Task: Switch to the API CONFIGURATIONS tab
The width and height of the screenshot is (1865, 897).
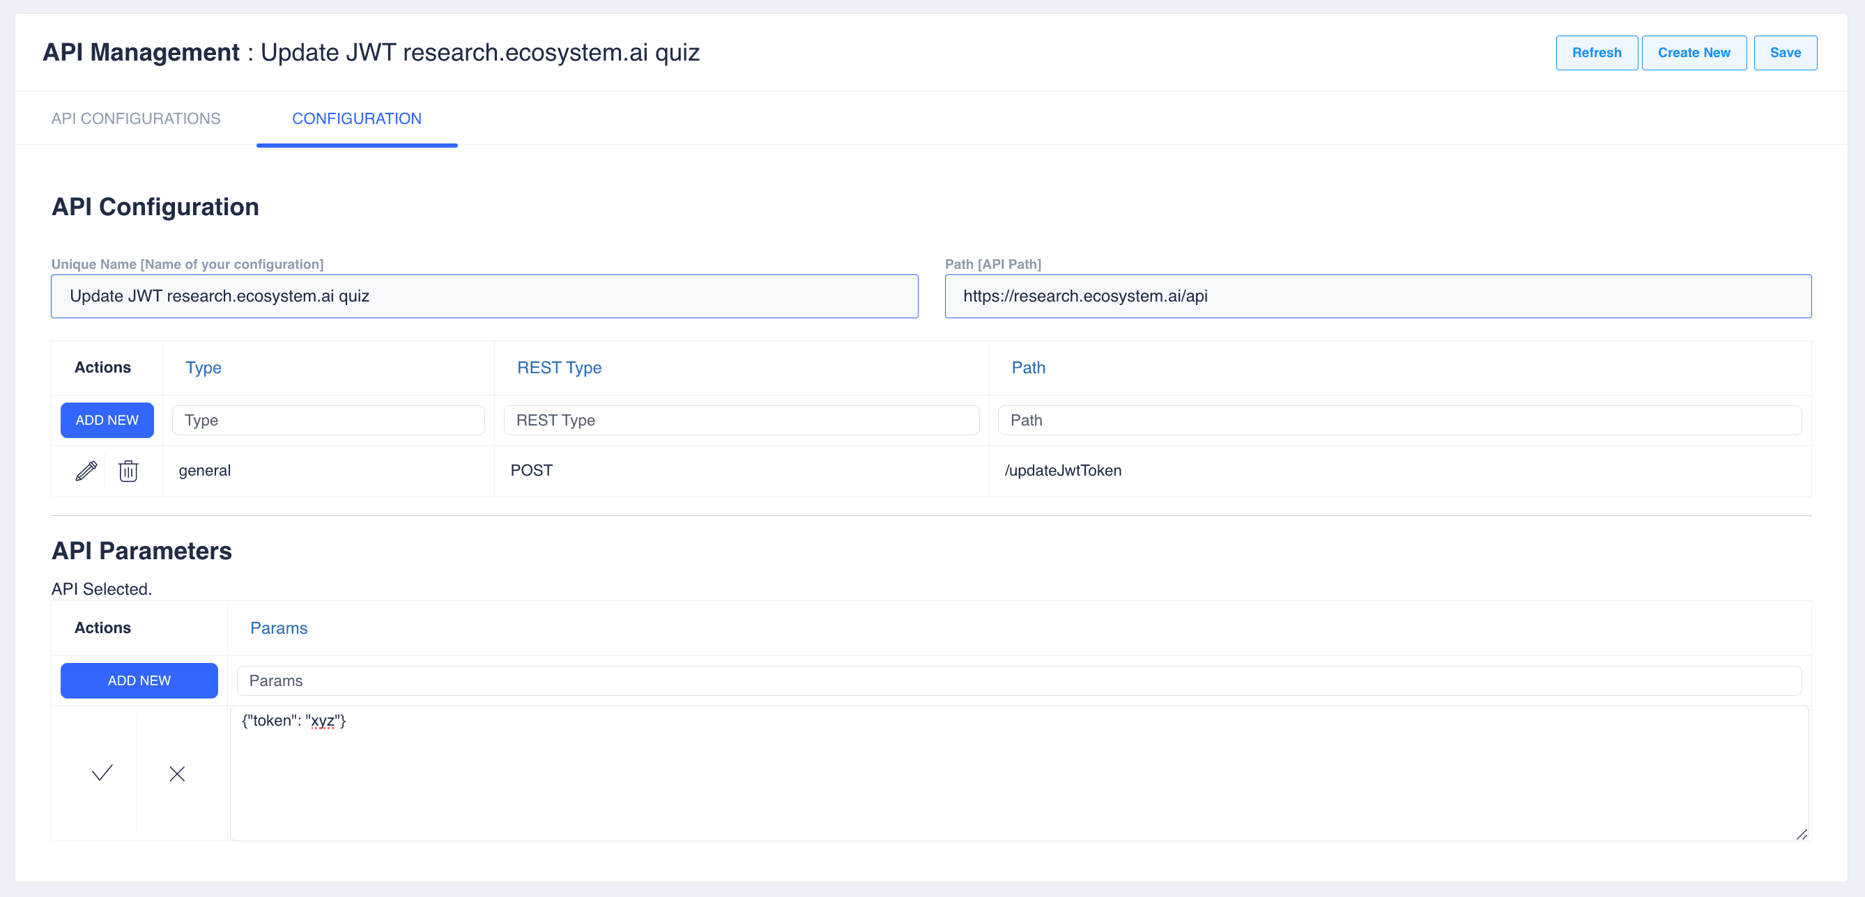Action: tap(135, 118)
